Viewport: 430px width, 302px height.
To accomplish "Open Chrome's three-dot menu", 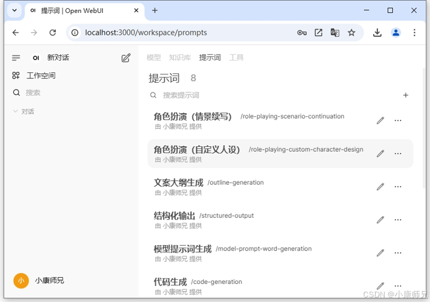I will click(415, 32).
